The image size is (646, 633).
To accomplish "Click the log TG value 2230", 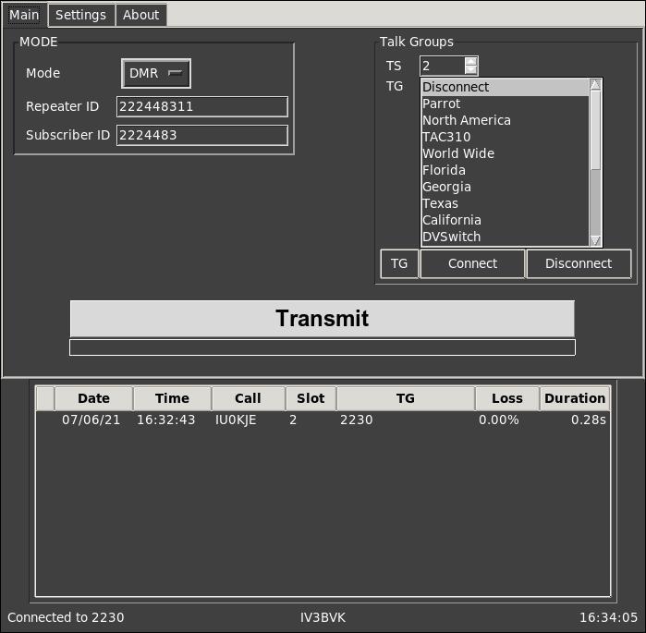I will tap(357, 420).
